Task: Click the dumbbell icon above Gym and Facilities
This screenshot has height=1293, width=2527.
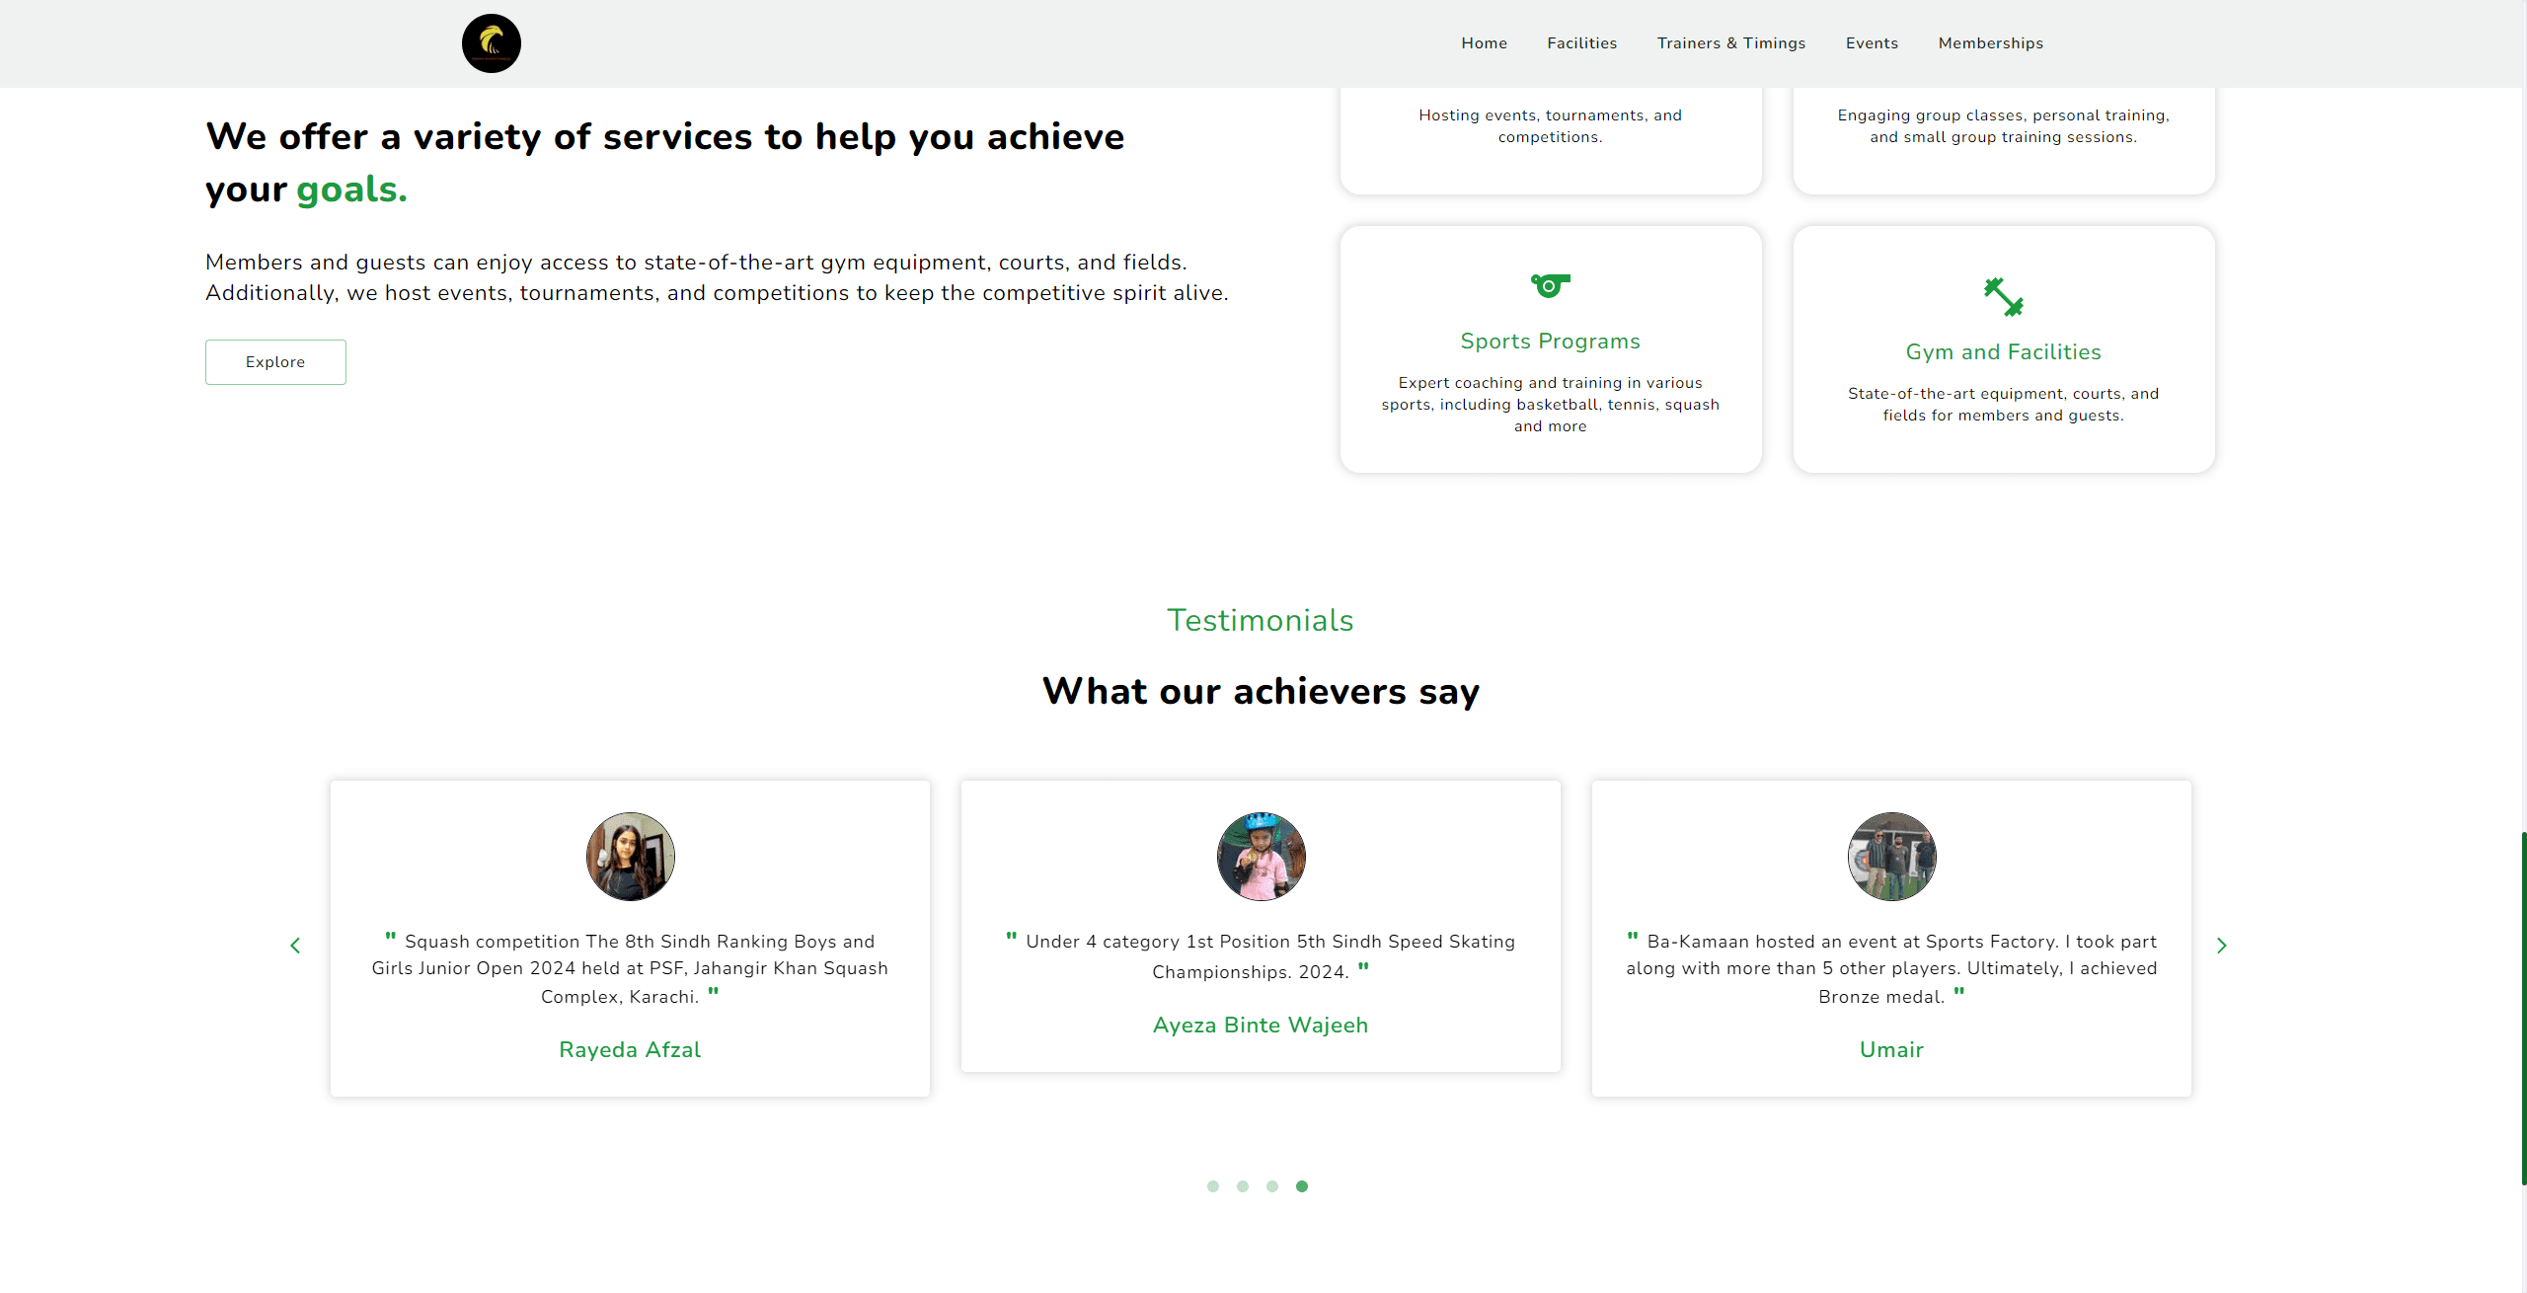Action: point(2003,296)
